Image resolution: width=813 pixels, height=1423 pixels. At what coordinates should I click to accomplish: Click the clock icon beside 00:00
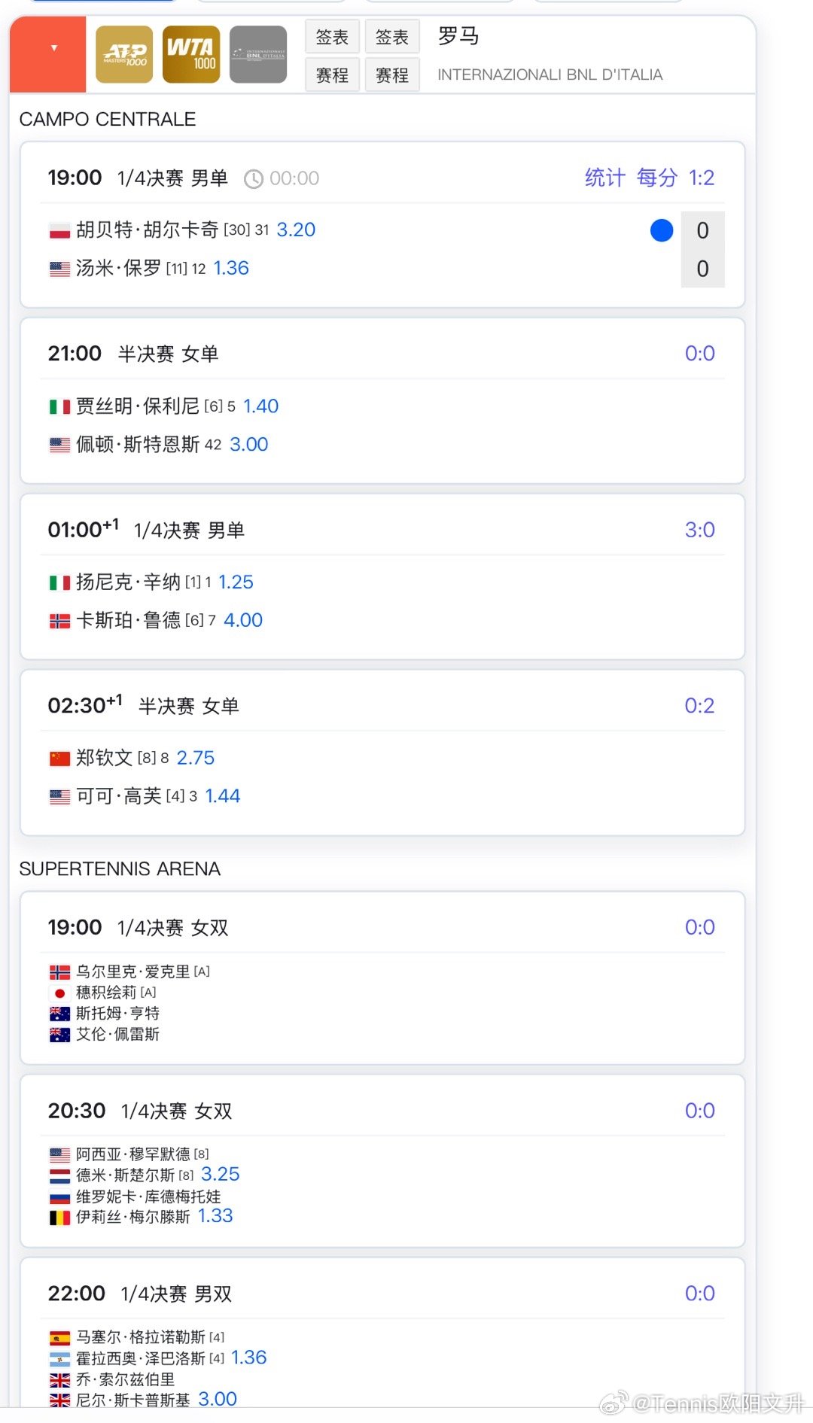pyautogui.click(x=254, y=179)
